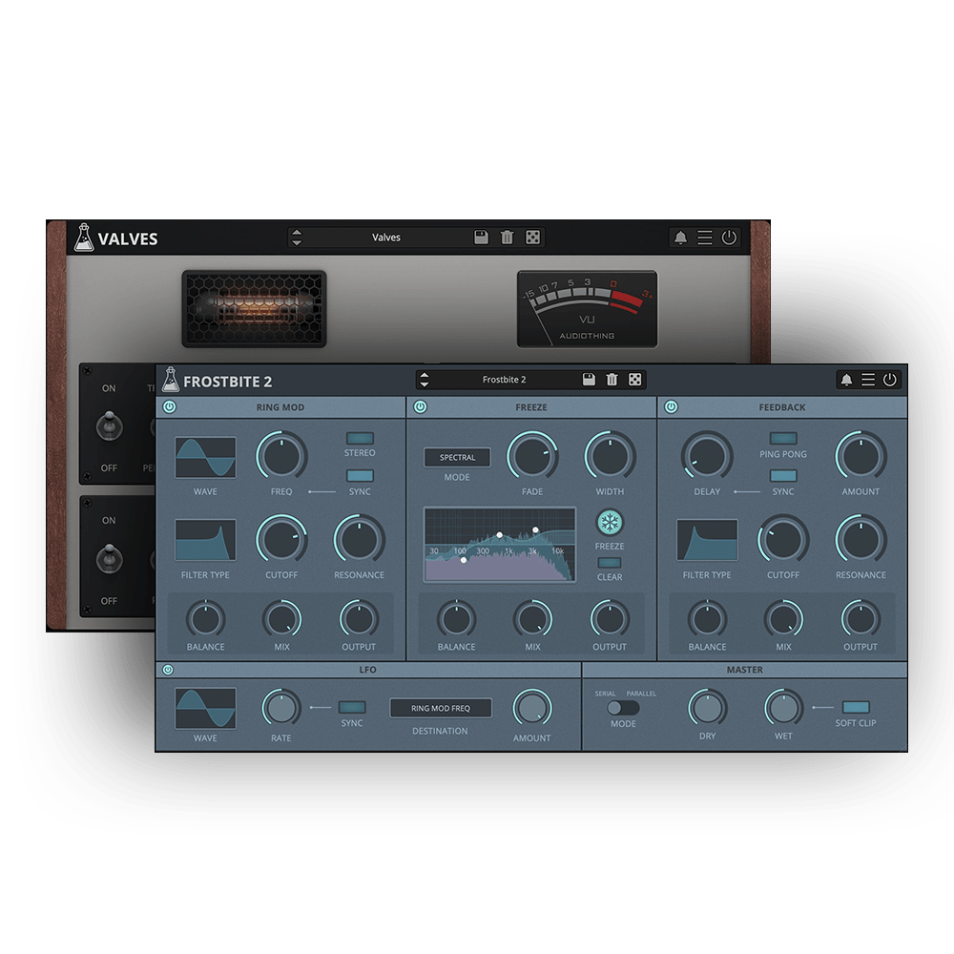
Task: Click the Valves flask logo
Action: [x=83, y=238]
